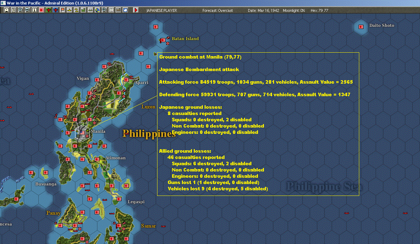Viewport: 420px width, 244px height.
Task: Click the Panay island label
Action: (x=53, y=213)
